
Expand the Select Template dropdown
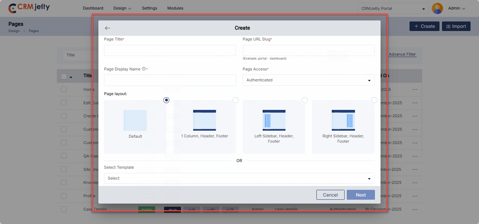pos(239,178)
